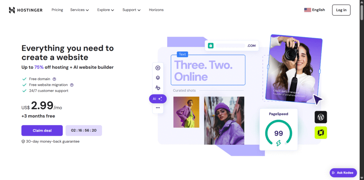
Task: Click the PageSpeed 99 score gauge
Action: (279, 133)
